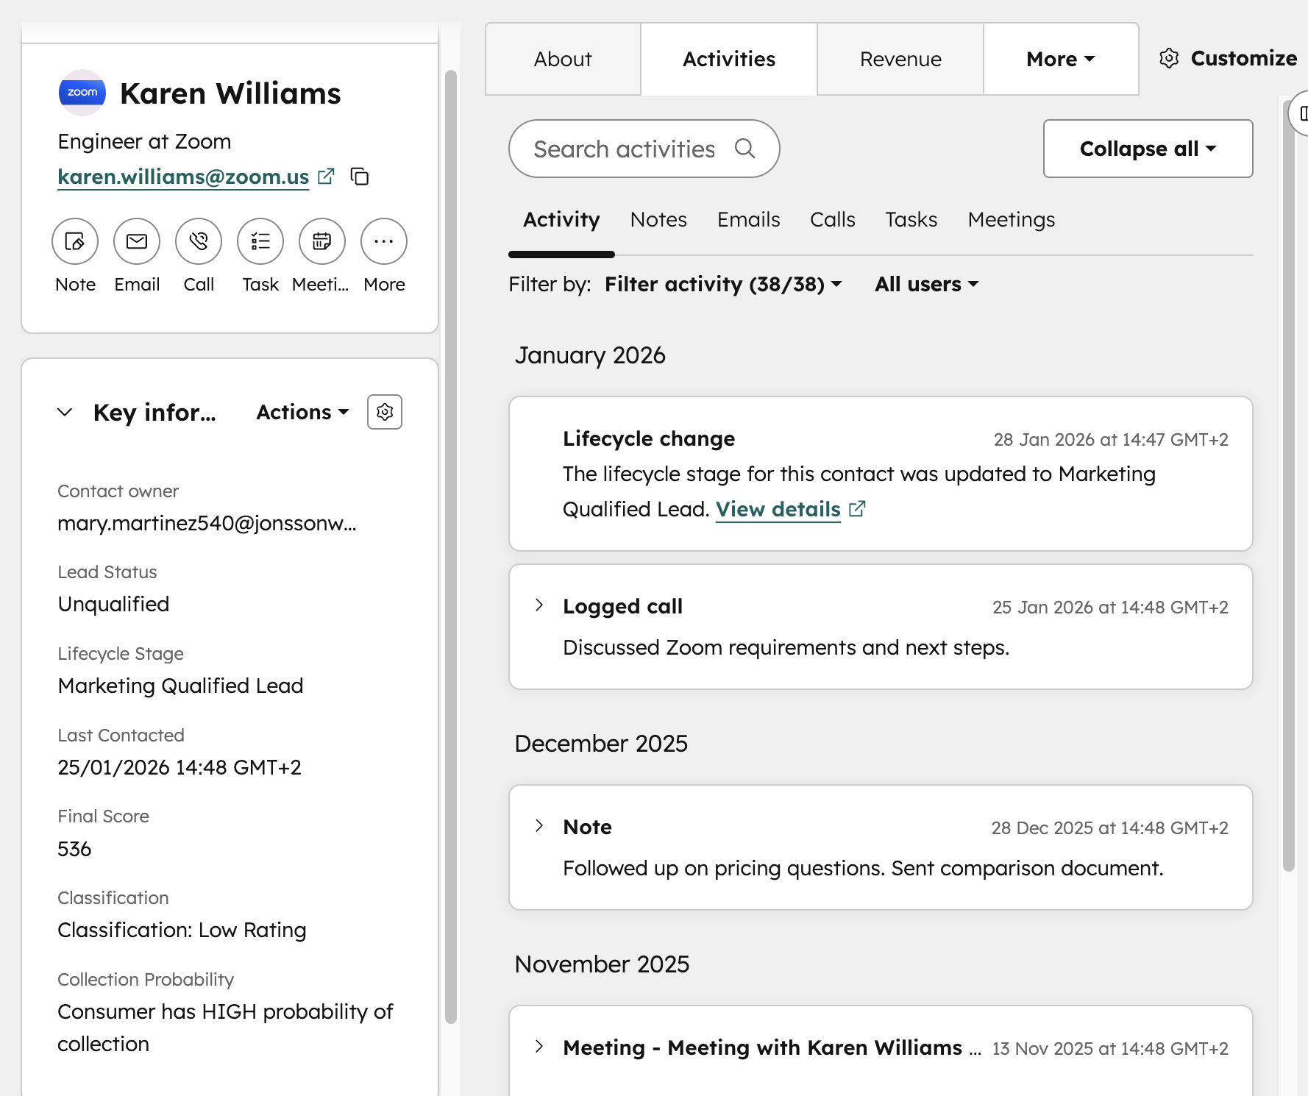This screenshot has height=1096, width=1308.
Task: Open the Filter activity dropdown
Action: (x=722, y=285)
